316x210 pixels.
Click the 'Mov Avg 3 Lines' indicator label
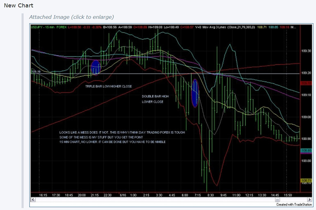pos(214,27)
